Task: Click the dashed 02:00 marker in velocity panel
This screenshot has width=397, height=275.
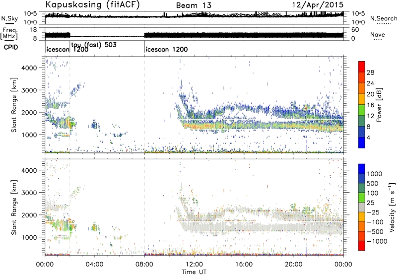Action: click(70, 207)
